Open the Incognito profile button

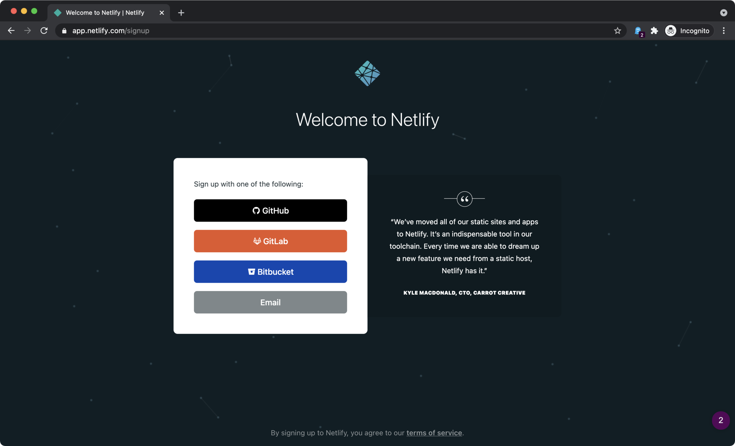pos(688,31)
